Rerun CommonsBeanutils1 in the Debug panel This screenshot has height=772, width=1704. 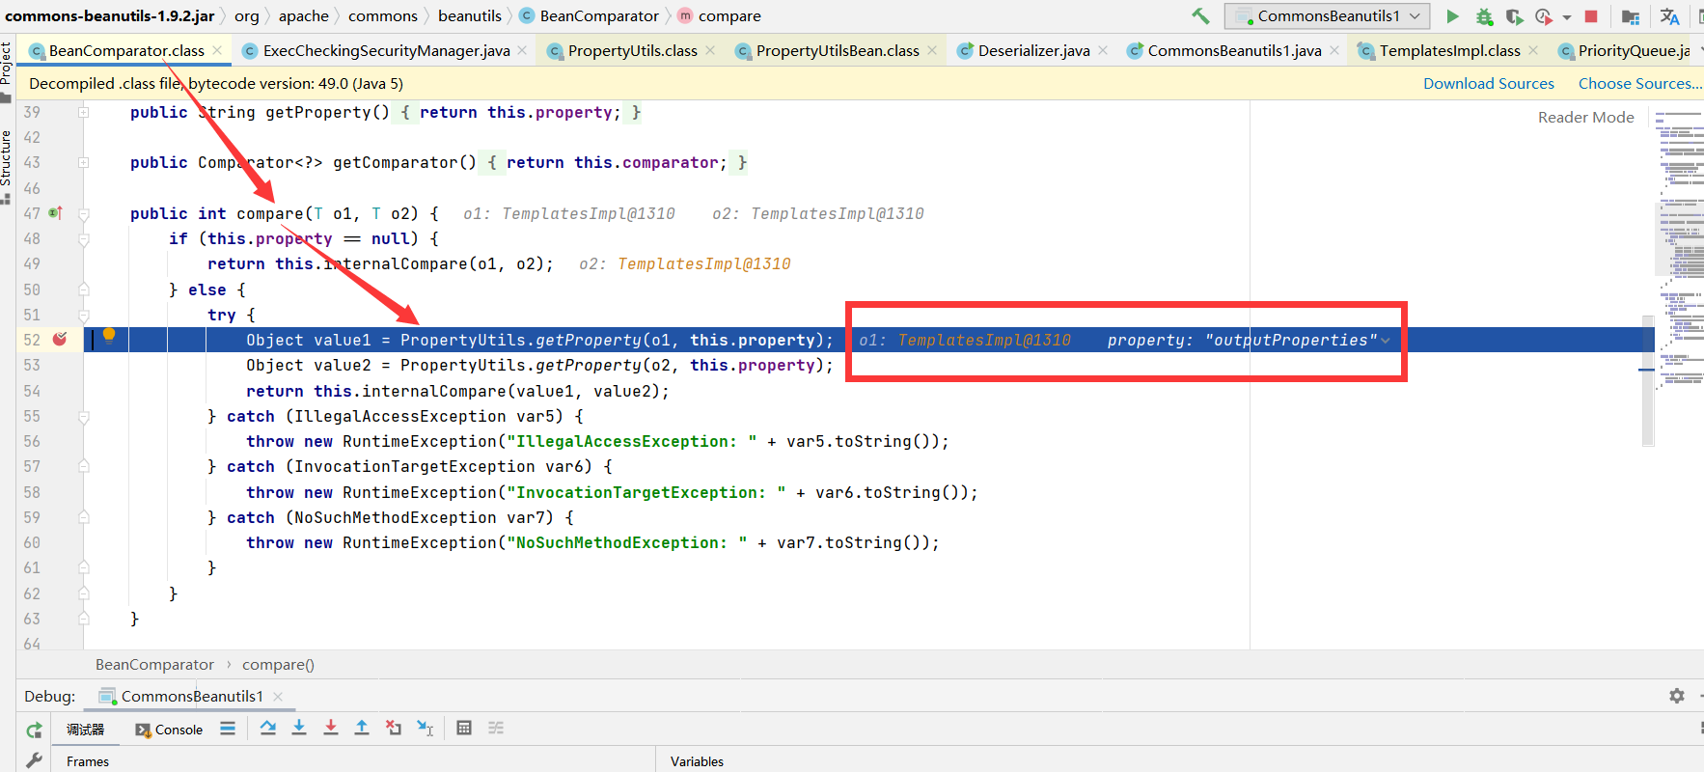pyautogui.click(x=34, y=730)
